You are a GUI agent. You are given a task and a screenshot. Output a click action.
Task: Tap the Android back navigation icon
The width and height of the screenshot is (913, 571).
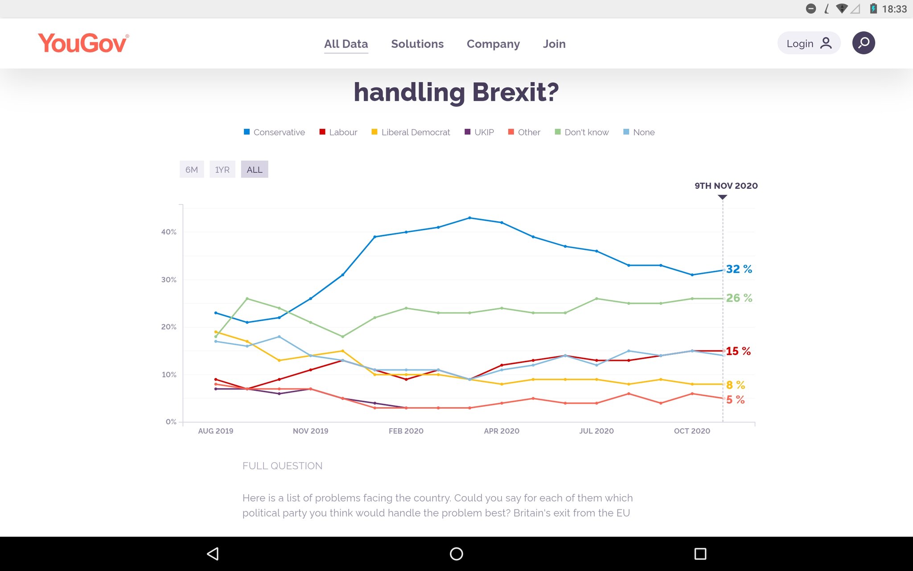[x=213, y=554]
